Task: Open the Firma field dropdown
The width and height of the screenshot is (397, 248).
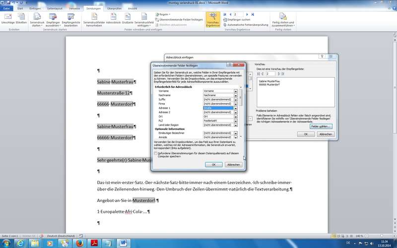Action: click(235, 104)
